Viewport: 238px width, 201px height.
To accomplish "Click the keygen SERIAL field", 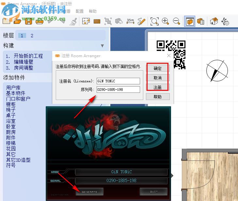I will point(121,181).
